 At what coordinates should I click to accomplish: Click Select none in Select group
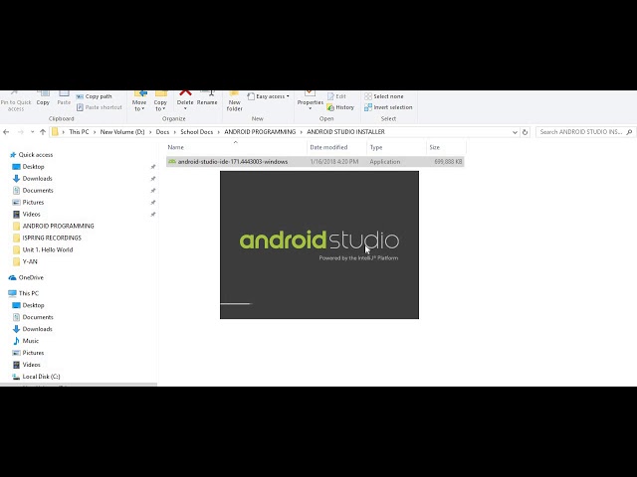[384, 96]
